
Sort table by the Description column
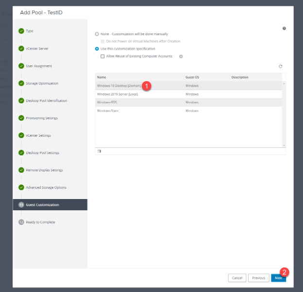(240, 77)
